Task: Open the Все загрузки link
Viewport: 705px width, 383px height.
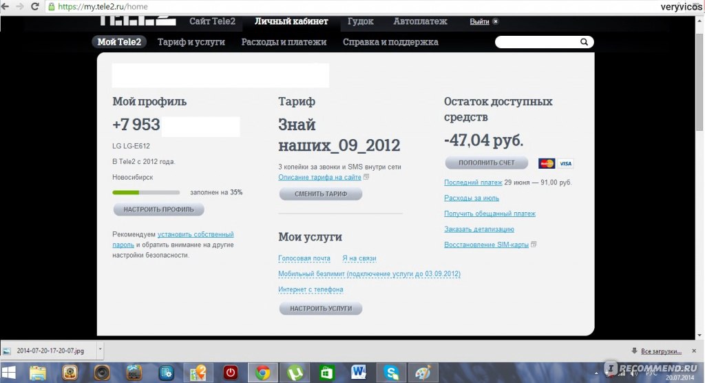Action: coord(661,351)
